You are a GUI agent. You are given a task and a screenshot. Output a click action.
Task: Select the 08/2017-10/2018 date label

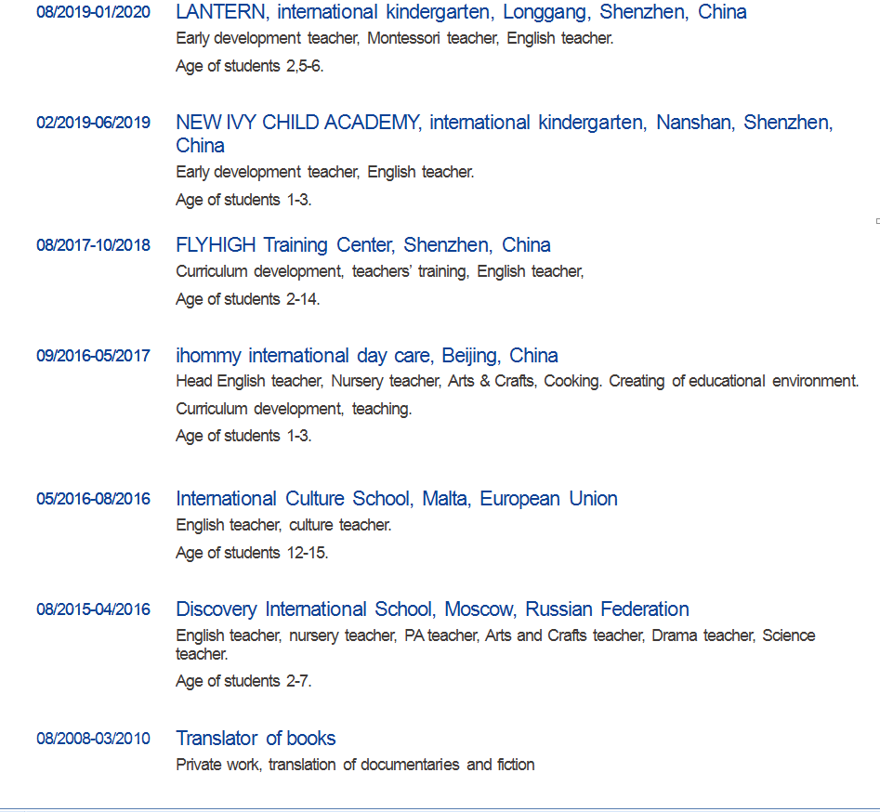click(x=93, y=245)
